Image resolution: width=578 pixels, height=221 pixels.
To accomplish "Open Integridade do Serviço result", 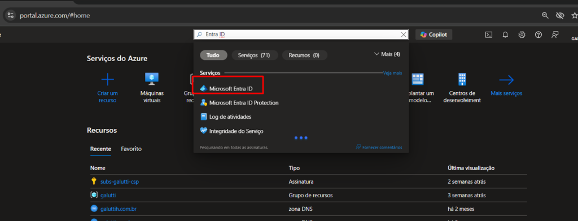I will [236, 131].
